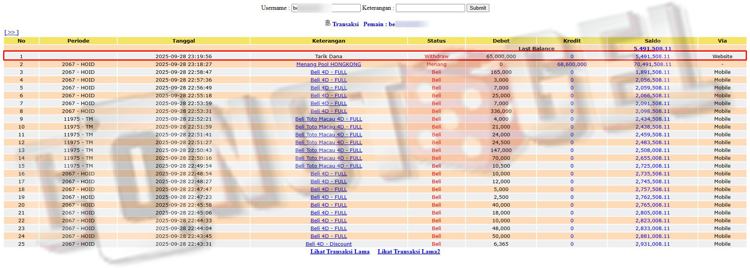
Task: Open the [>>] next page link
Action: (x=11, y=32)
